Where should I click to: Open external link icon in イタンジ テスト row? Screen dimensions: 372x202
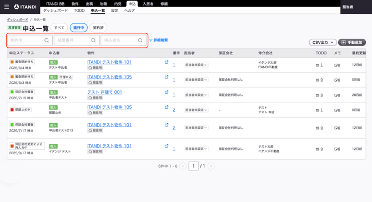click(x=167, y=146)
